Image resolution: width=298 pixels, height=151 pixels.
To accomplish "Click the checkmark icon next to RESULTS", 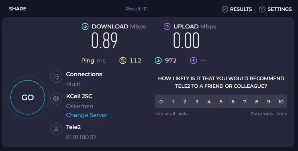I will pyautogui.click(x=225, y=9).
